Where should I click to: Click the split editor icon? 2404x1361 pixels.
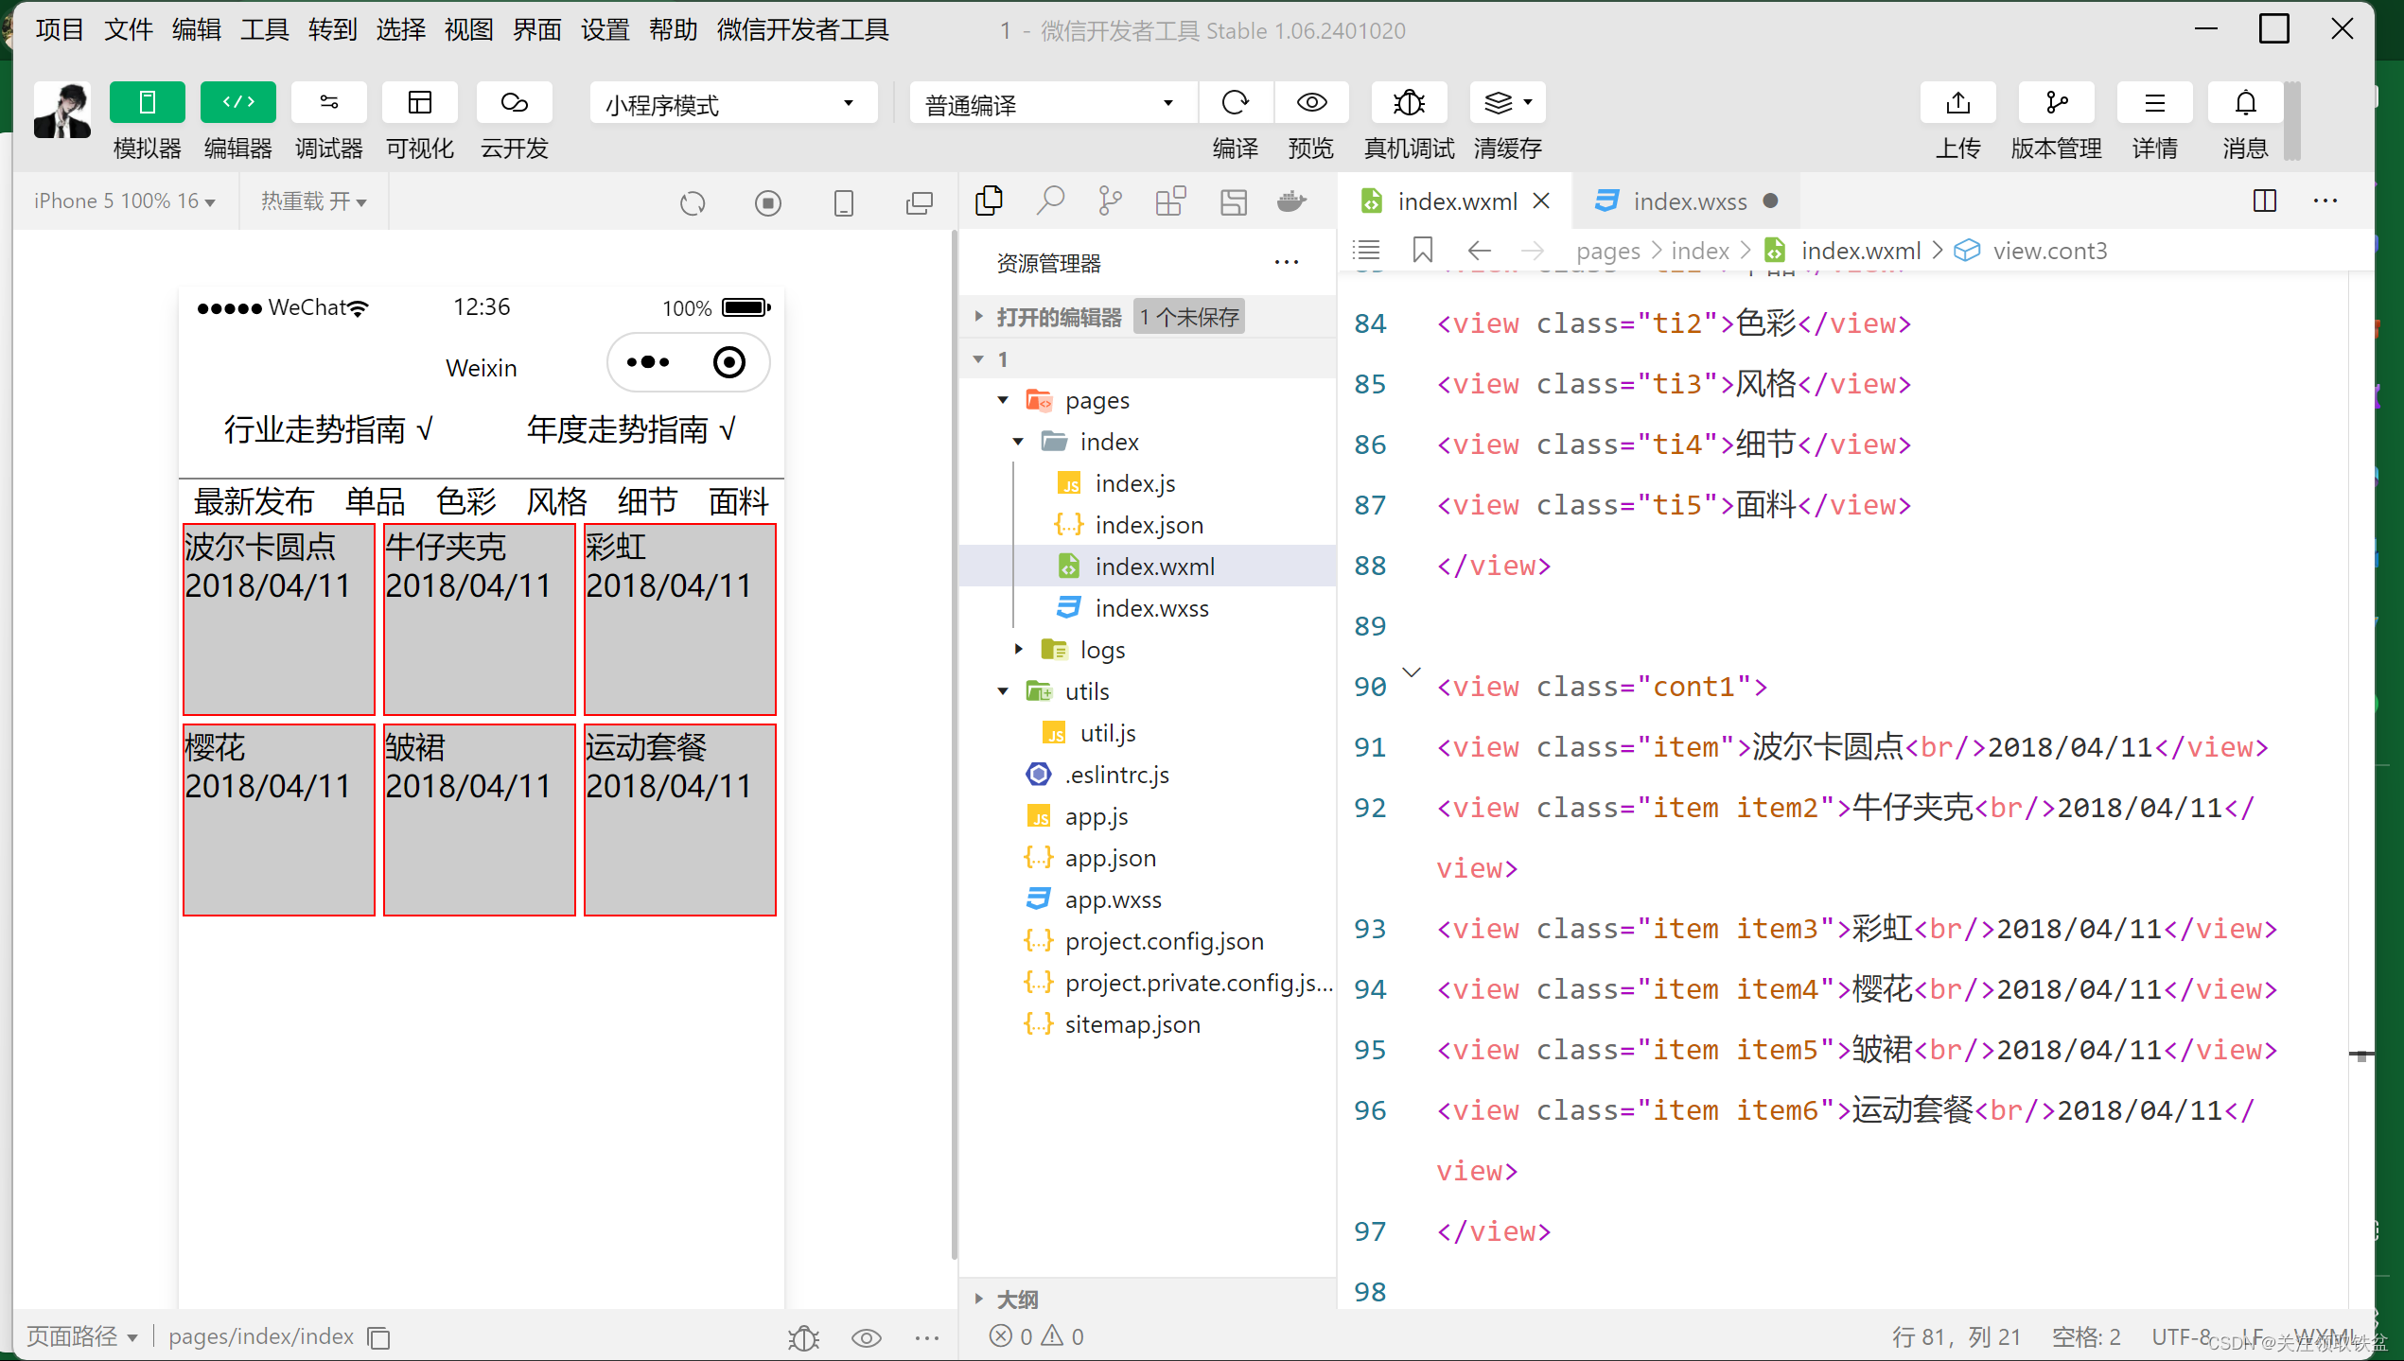[2265, 201]
